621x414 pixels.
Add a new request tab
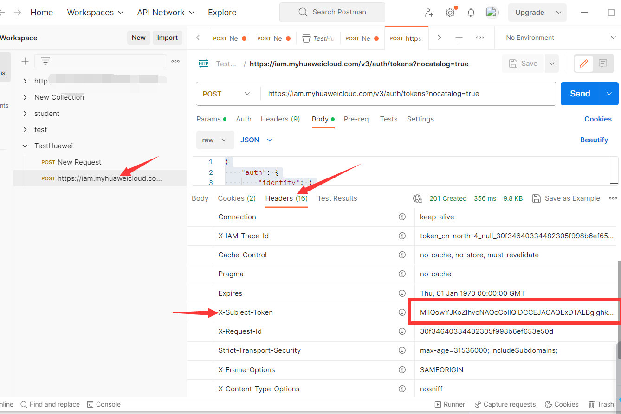coord(459,38)
